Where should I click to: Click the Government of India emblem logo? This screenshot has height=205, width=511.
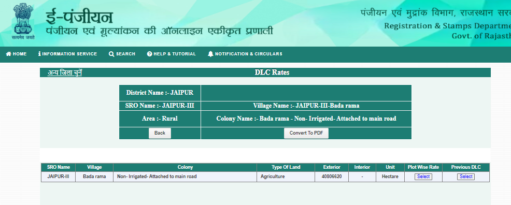click(x=24, y=21)
